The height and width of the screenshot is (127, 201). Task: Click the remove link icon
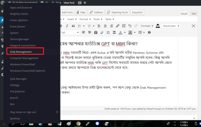(x=124, y=26)
